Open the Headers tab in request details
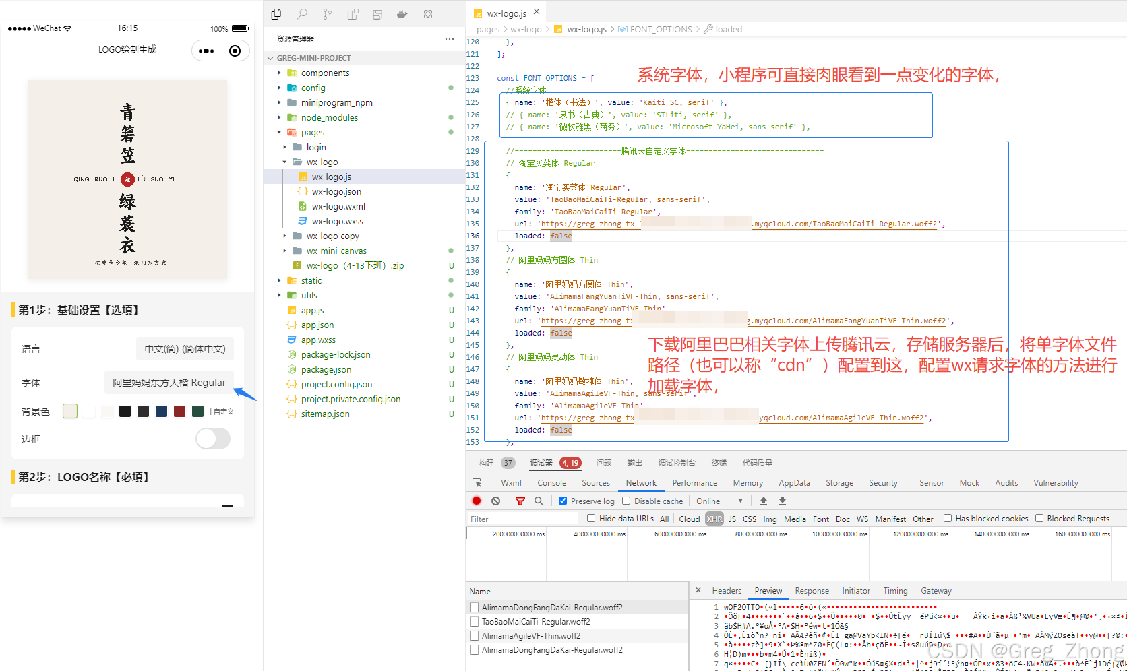 click(727, 591)
